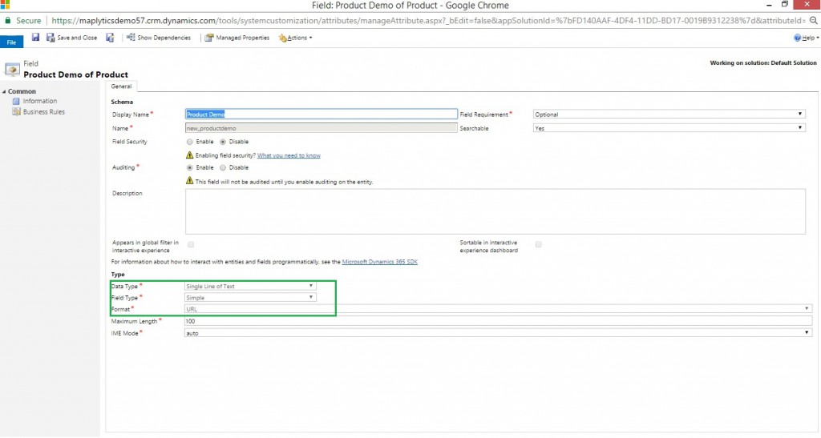The height and width of the screenshot is (438, 821).
Task: Switch to the General tab
Action: pos(121,86)
